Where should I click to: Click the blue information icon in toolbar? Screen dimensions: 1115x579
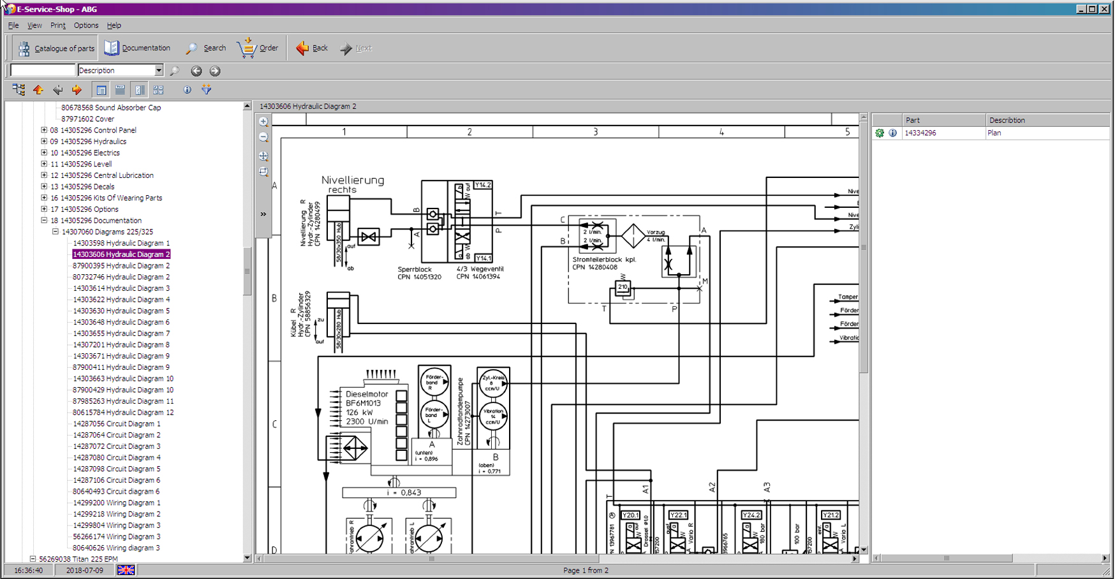point(187,90)
